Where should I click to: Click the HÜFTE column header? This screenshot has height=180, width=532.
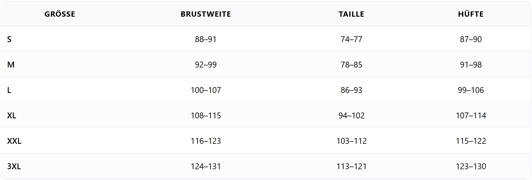(471, 14)
